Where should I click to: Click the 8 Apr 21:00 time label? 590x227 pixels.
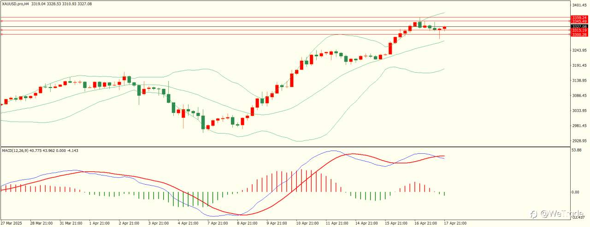(247, 223)
